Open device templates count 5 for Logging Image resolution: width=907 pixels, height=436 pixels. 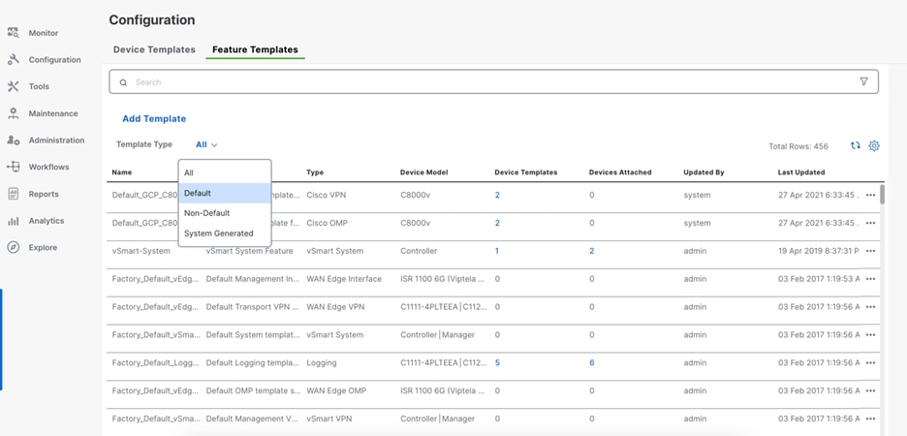click(497, 363)
